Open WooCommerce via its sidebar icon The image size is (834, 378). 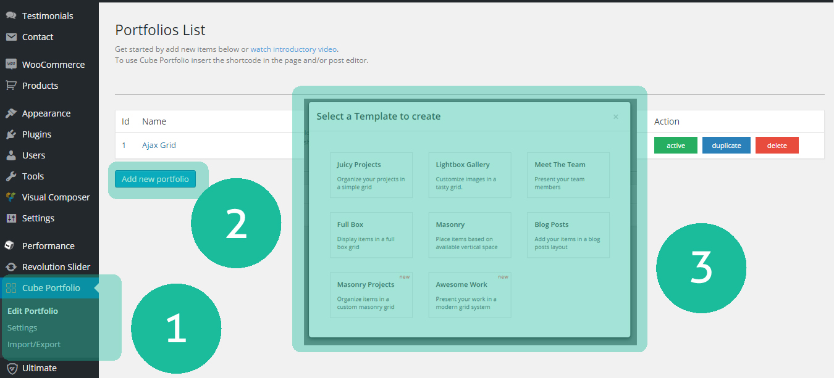pos(11,65)
